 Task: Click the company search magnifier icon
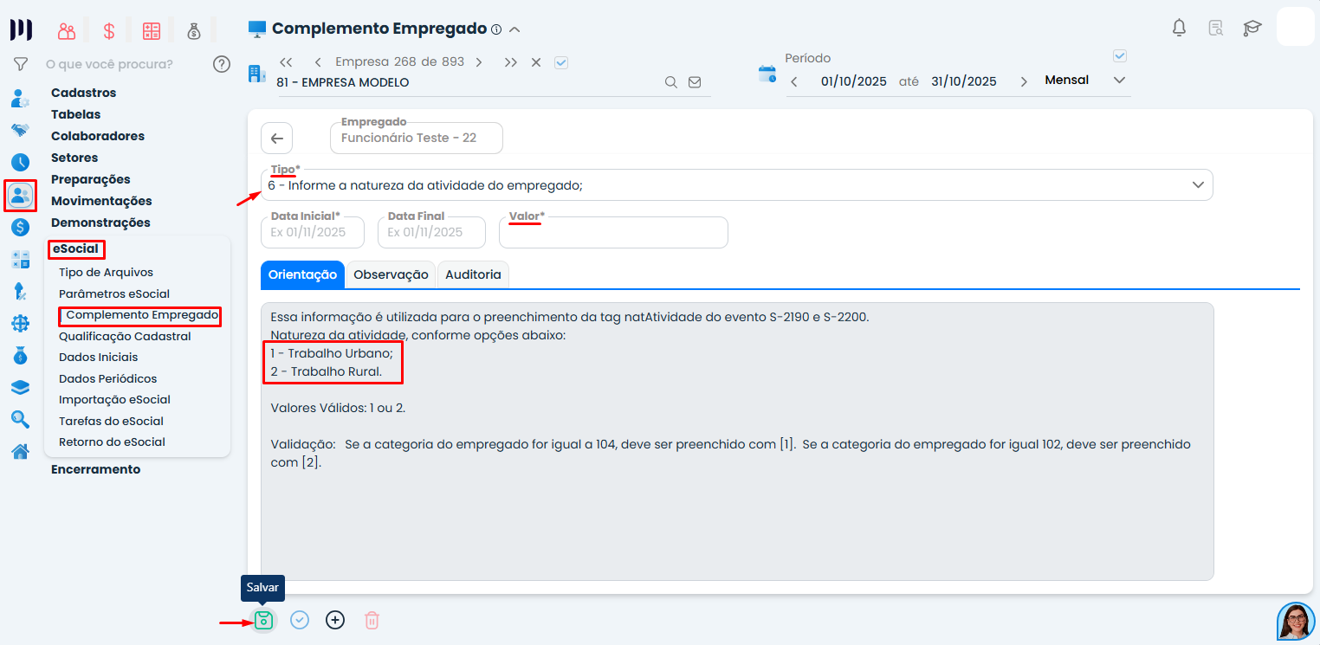671,82
